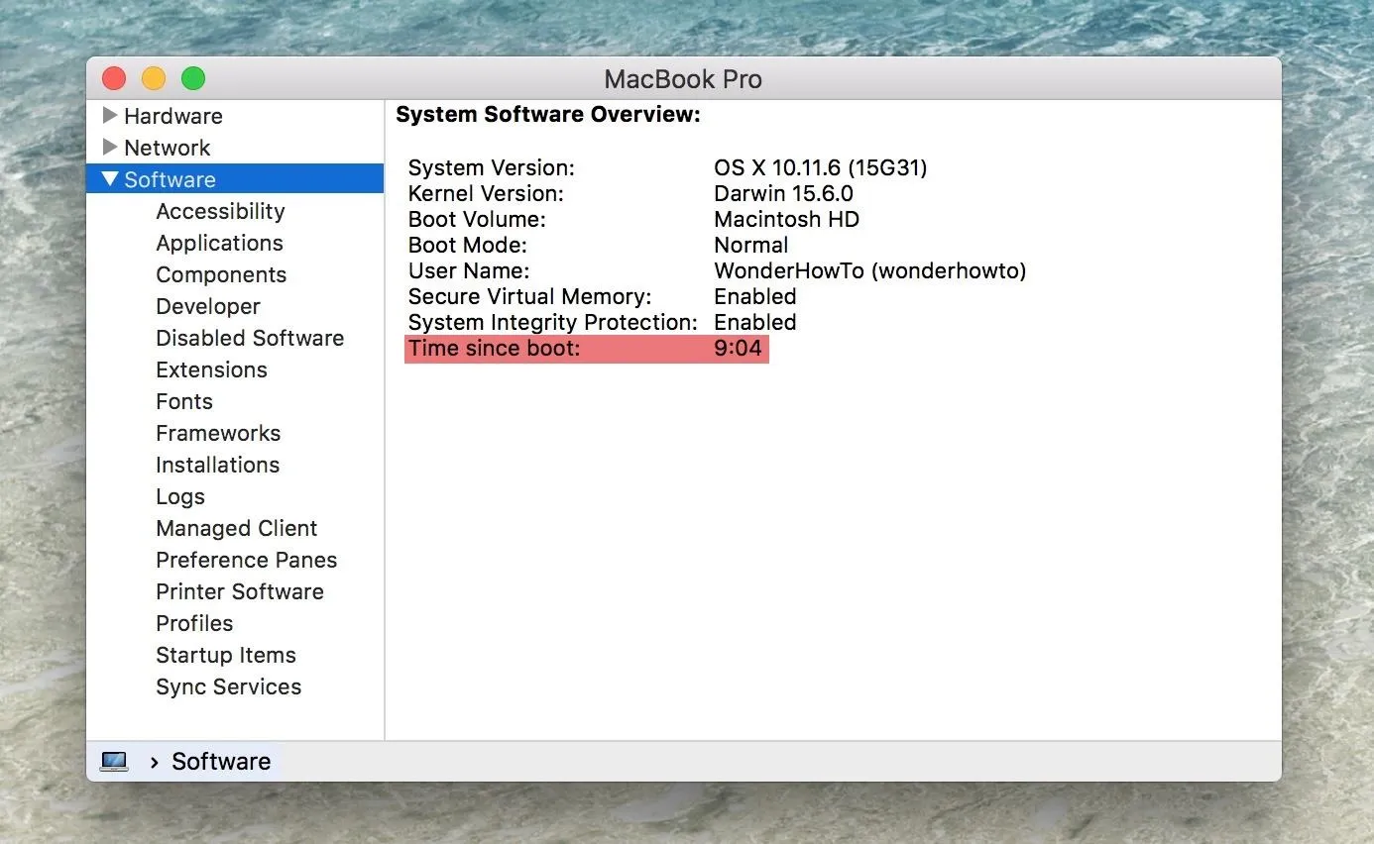Image resolution: width=1374 pixels, height=844 pixels.
Task: Open Installations entry
Action: [x=217, y=465]
